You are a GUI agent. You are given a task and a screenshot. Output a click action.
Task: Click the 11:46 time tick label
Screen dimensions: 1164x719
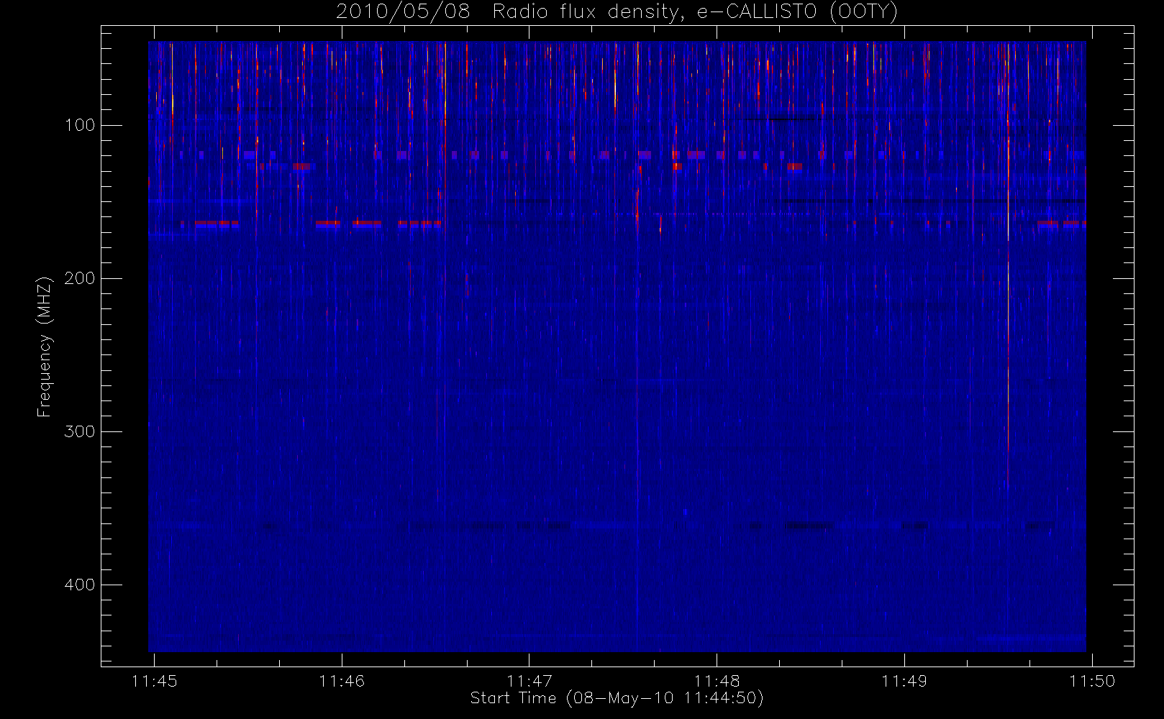[342, 681]
